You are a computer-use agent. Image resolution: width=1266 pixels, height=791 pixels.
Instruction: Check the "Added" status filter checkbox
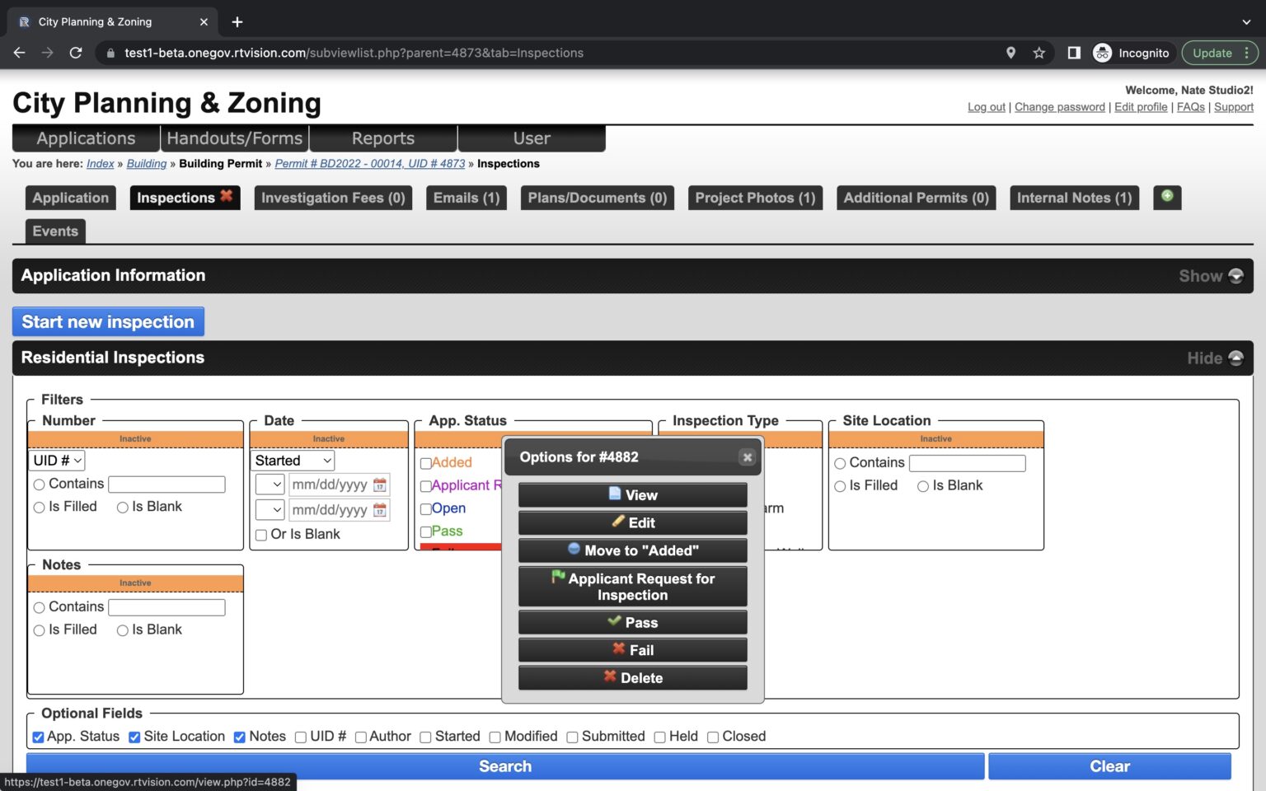coord(425,463)
